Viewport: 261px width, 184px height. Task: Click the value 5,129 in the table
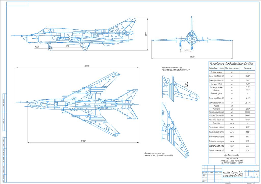point(247,90)
